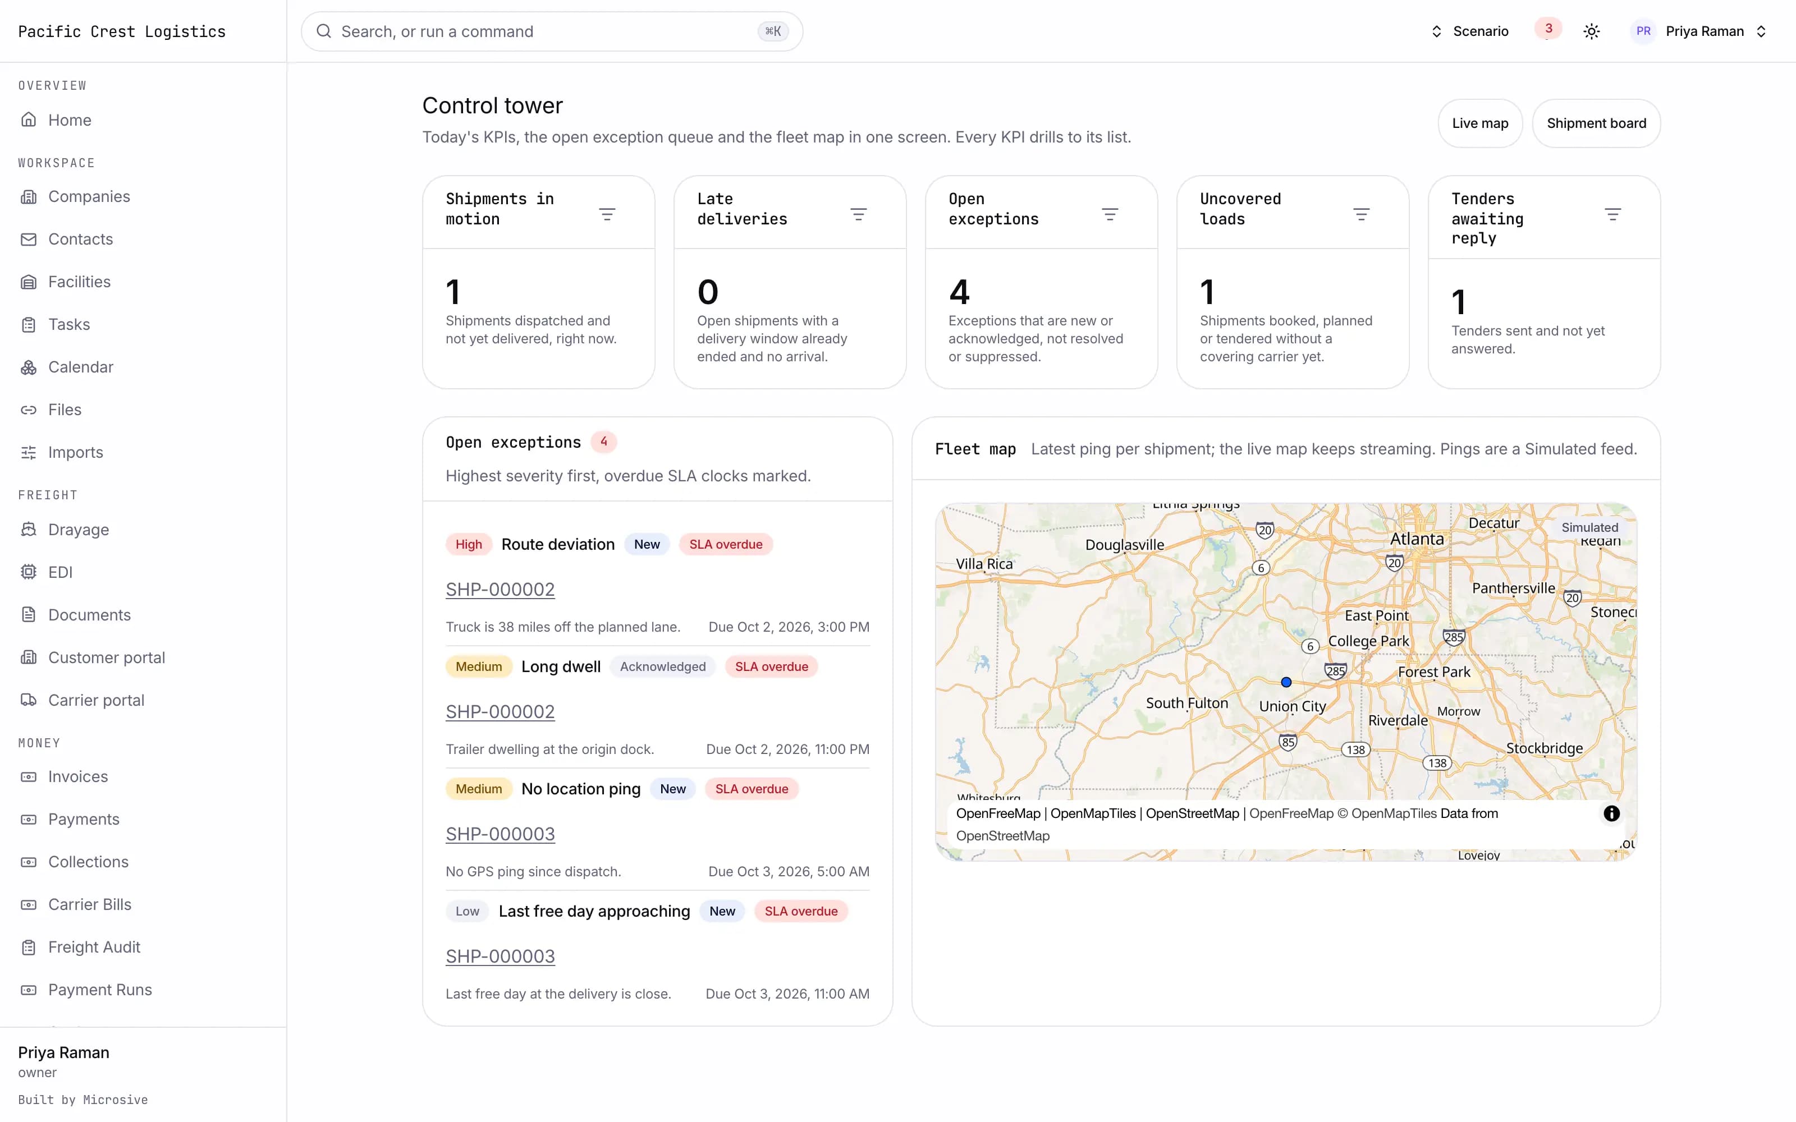Screen dimensions: 1796x1122
Task: Click the Pacific Crest Logistics title
Action: [x=122, y=31]
